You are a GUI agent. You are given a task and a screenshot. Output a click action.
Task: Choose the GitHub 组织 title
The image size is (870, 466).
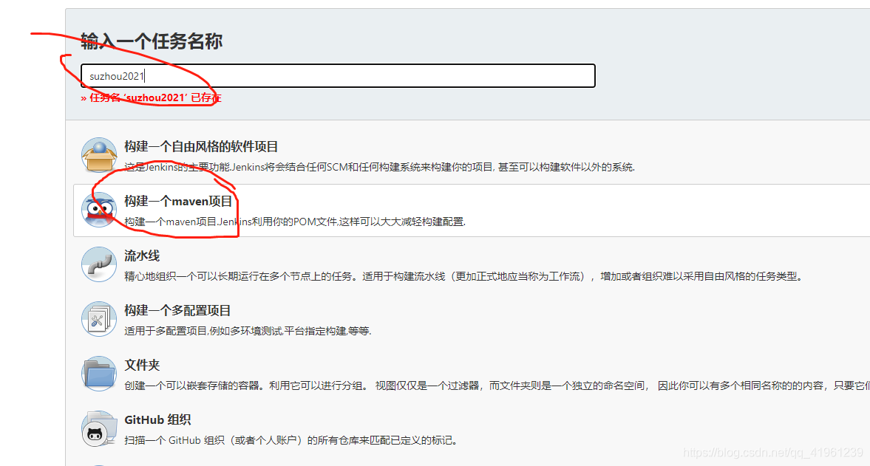coord(157,419)
